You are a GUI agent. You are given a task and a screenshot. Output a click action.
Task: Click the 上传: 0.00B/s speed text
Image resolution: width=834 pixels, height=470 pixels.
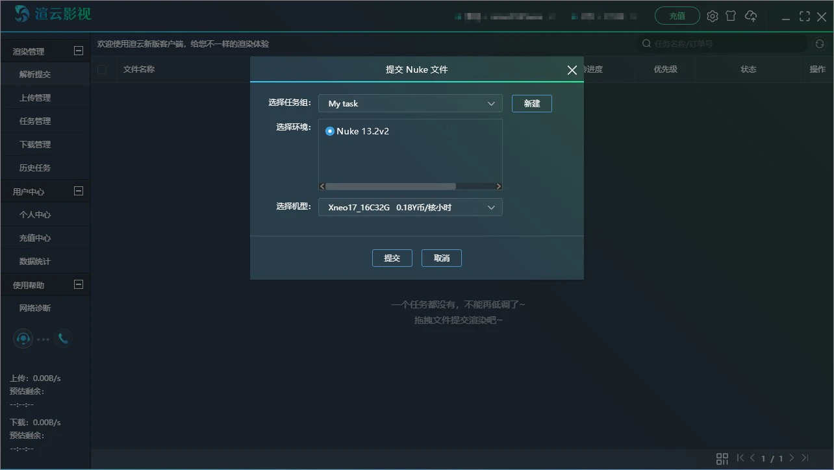tap(35, 378)
